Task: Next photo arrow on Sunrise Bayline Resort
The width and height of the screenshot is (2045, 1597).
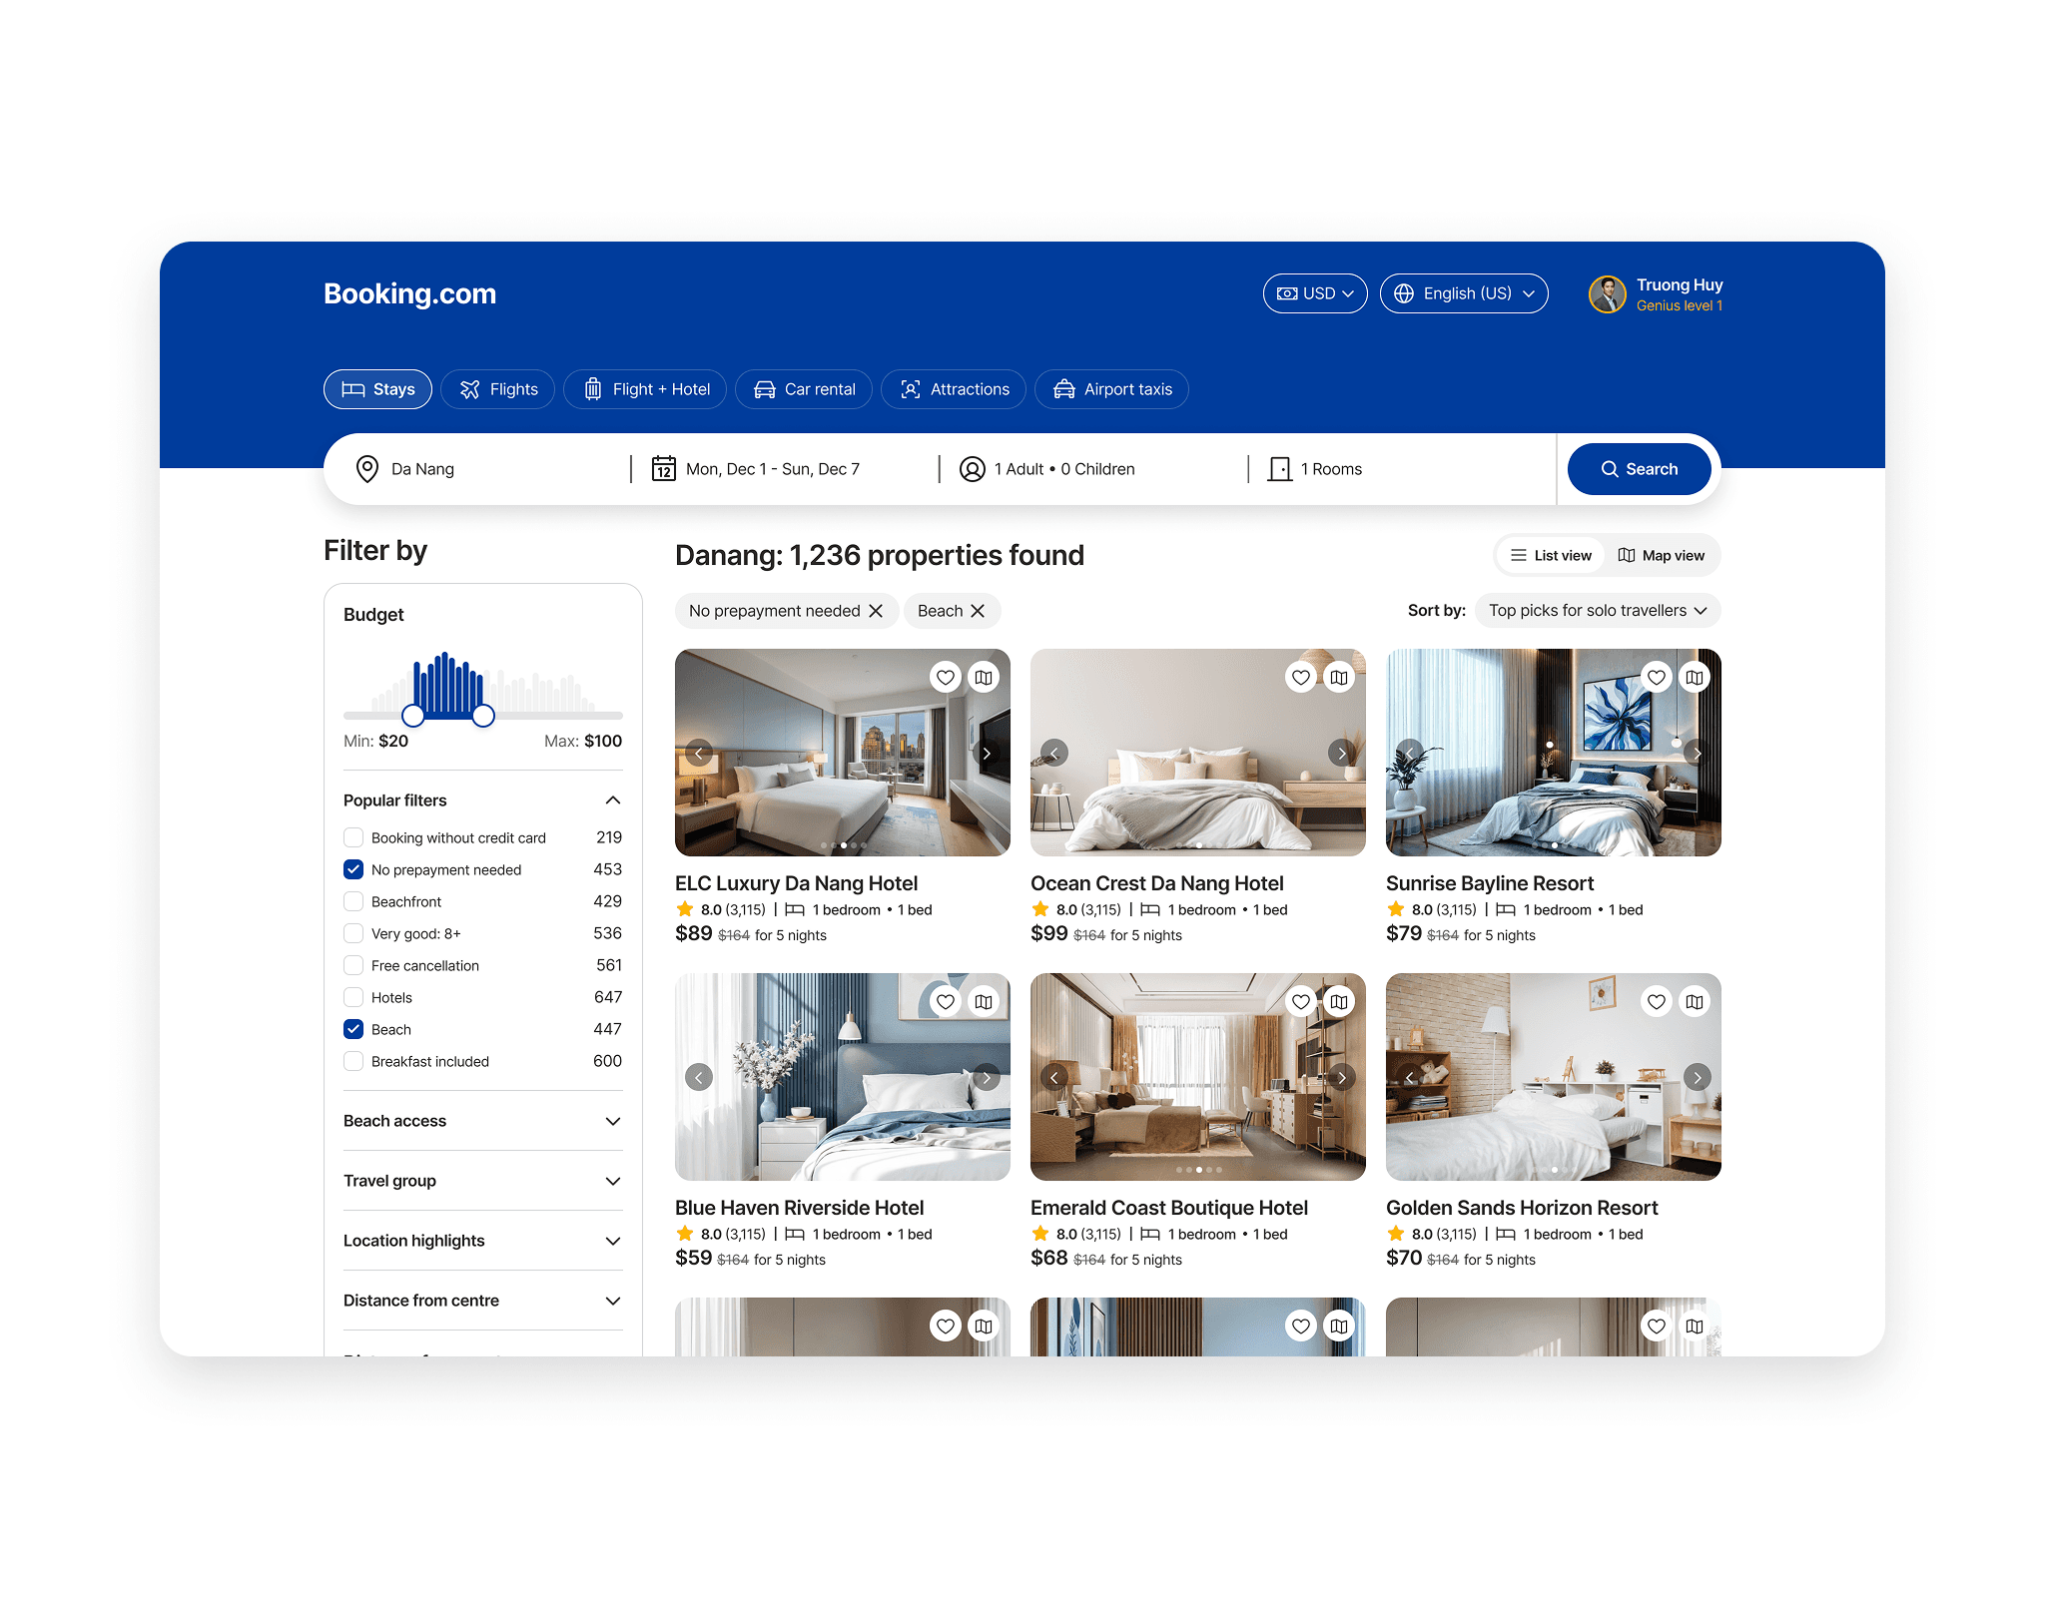Action: point(1697,753)
